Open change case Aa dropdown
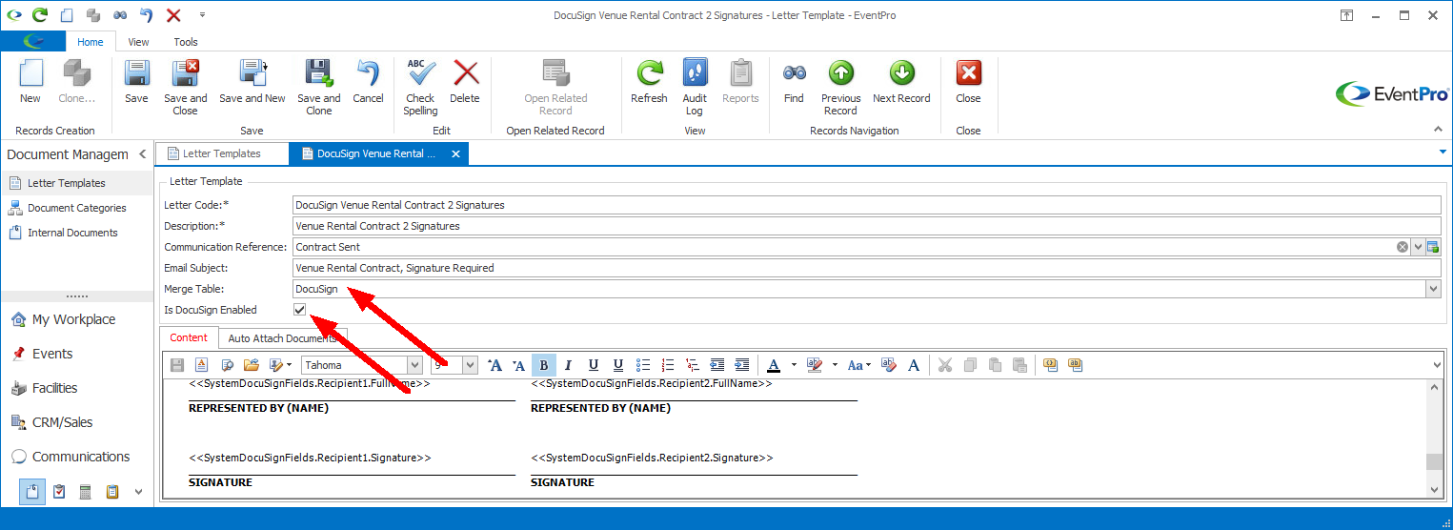 click(858, 365)
